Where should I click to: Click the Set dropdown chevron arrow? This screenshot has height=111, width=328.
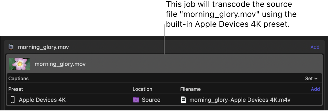pos(316,79)
